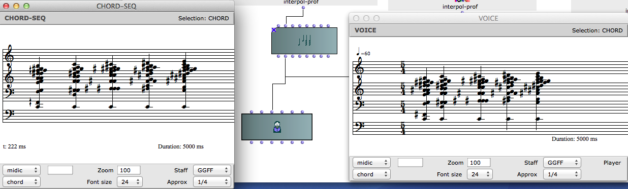Click top 5/4 time signature in VOICE score

point(402,67)
